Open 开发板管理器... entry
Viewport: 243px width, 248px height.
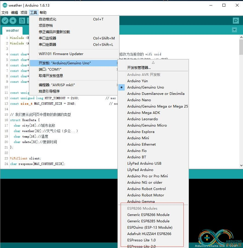pyautogui.click(x=153, y=68)
